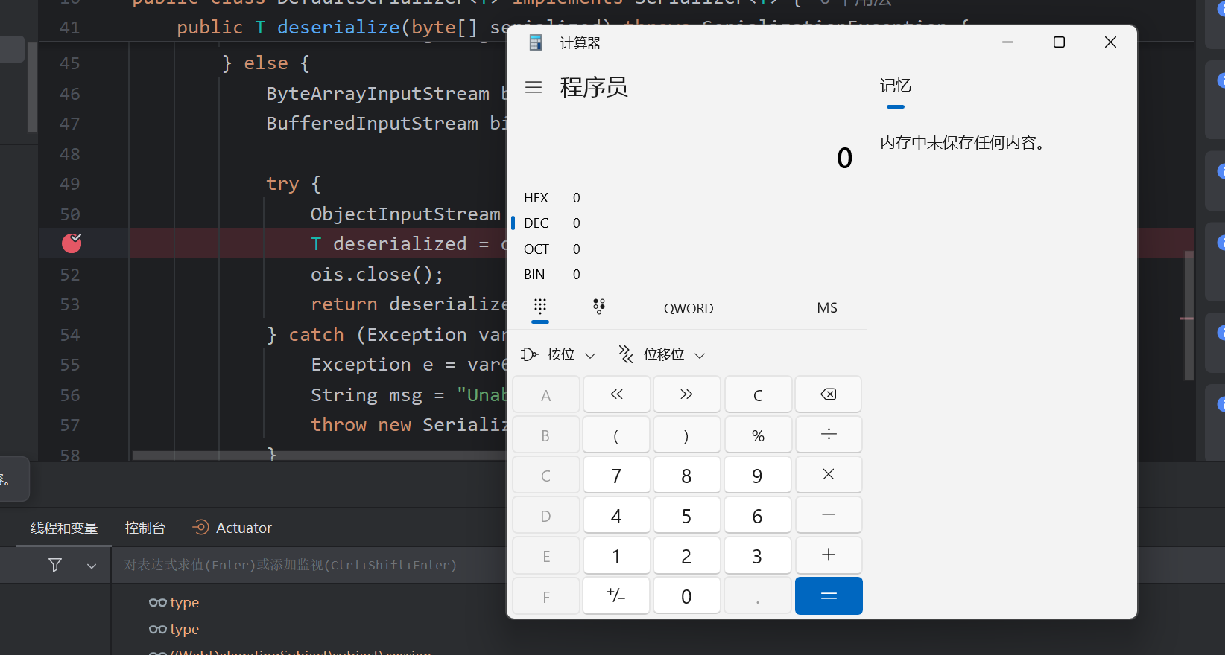Click number 9 key
Screen dimensions: 1225x655
click(758, 475)
